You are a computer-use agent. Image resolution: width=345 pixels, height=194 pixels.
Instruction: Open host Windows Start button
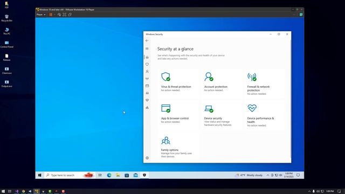[x=3, y=191]
